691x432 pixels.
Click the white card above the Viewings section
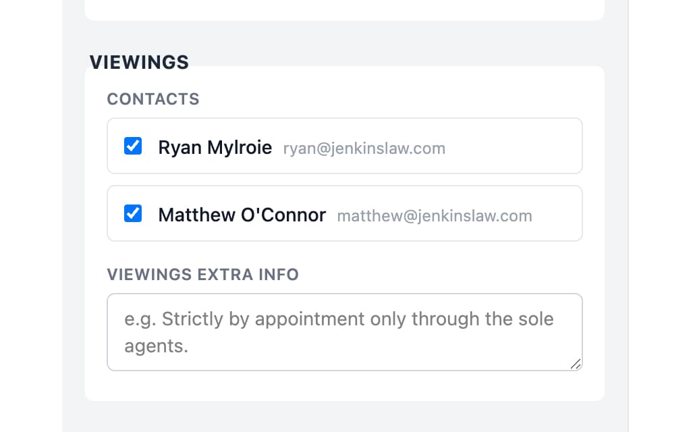tap(344, 9)
